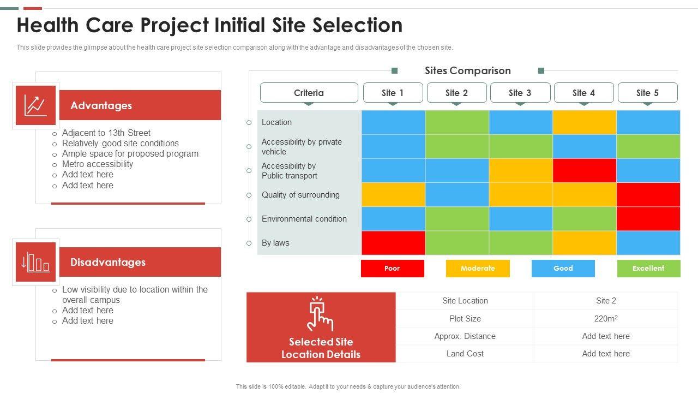Select the green Excellent legend swatch

[x=649, y=269]
